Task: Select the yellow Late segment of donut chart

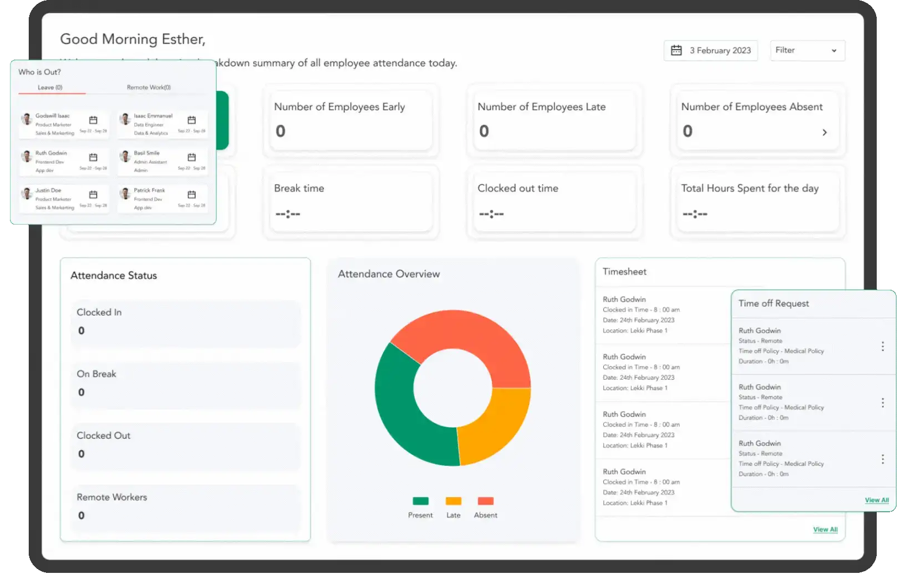Action: (x=496, y=425)
